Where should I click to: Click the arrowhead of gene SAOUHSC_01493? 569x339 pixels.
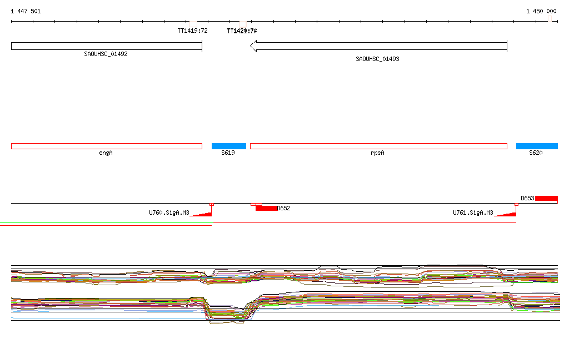tap(253, 46)
